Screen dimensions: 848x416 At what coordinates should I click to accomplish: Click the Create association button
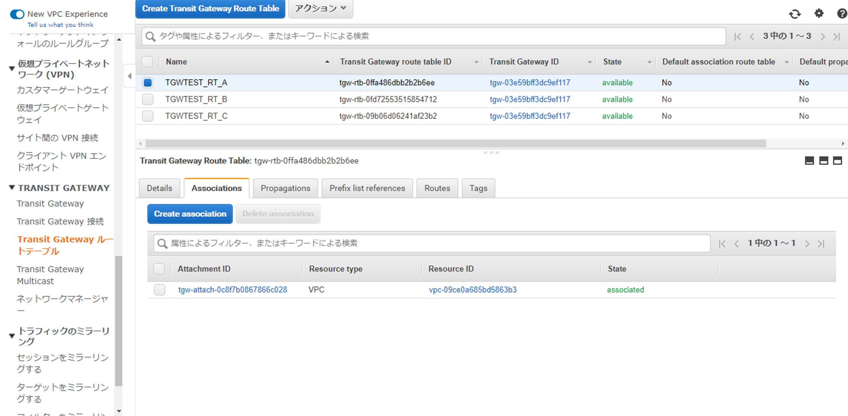pos(190,214)
